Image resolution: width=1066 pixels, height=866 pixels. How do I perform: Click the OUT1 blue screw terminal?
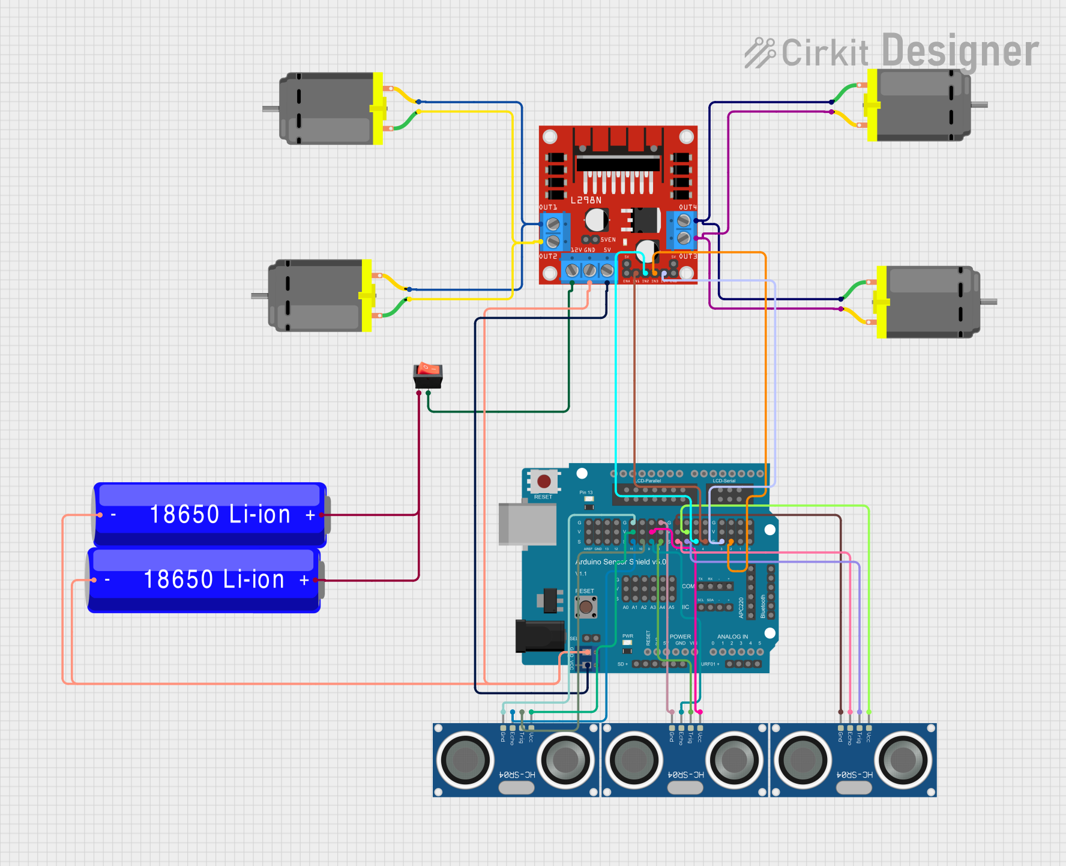click(x=555, y=232)
